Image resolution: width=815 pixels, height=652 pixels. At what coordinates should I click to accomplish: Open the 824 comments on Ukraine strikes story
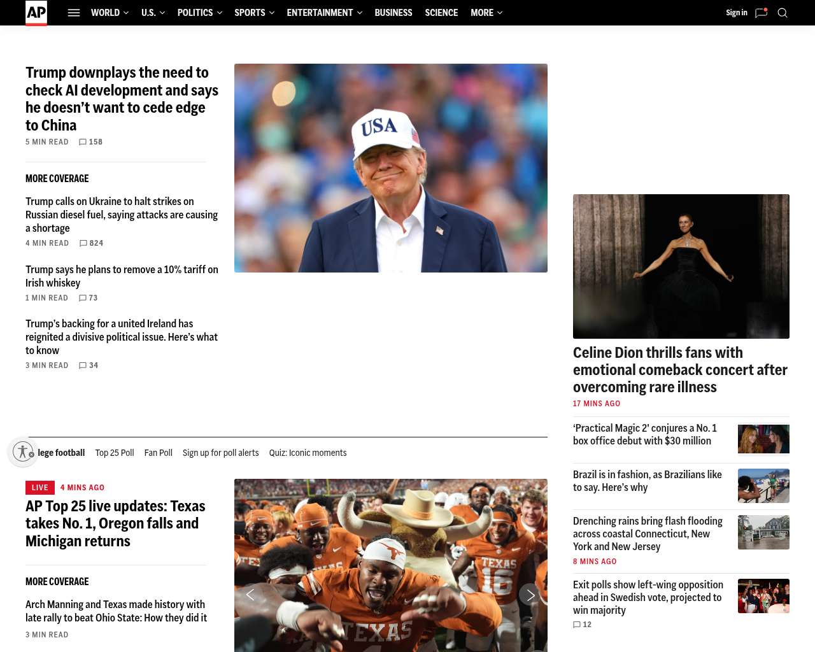point(91,243)
